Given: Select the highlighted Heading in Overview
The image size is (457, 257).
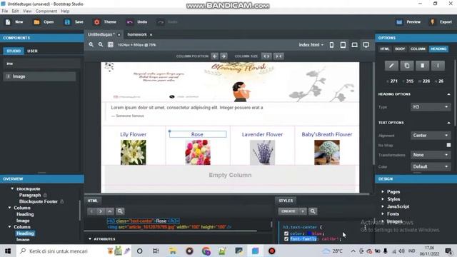Looking at the screenshot, I should pos(25,233).
